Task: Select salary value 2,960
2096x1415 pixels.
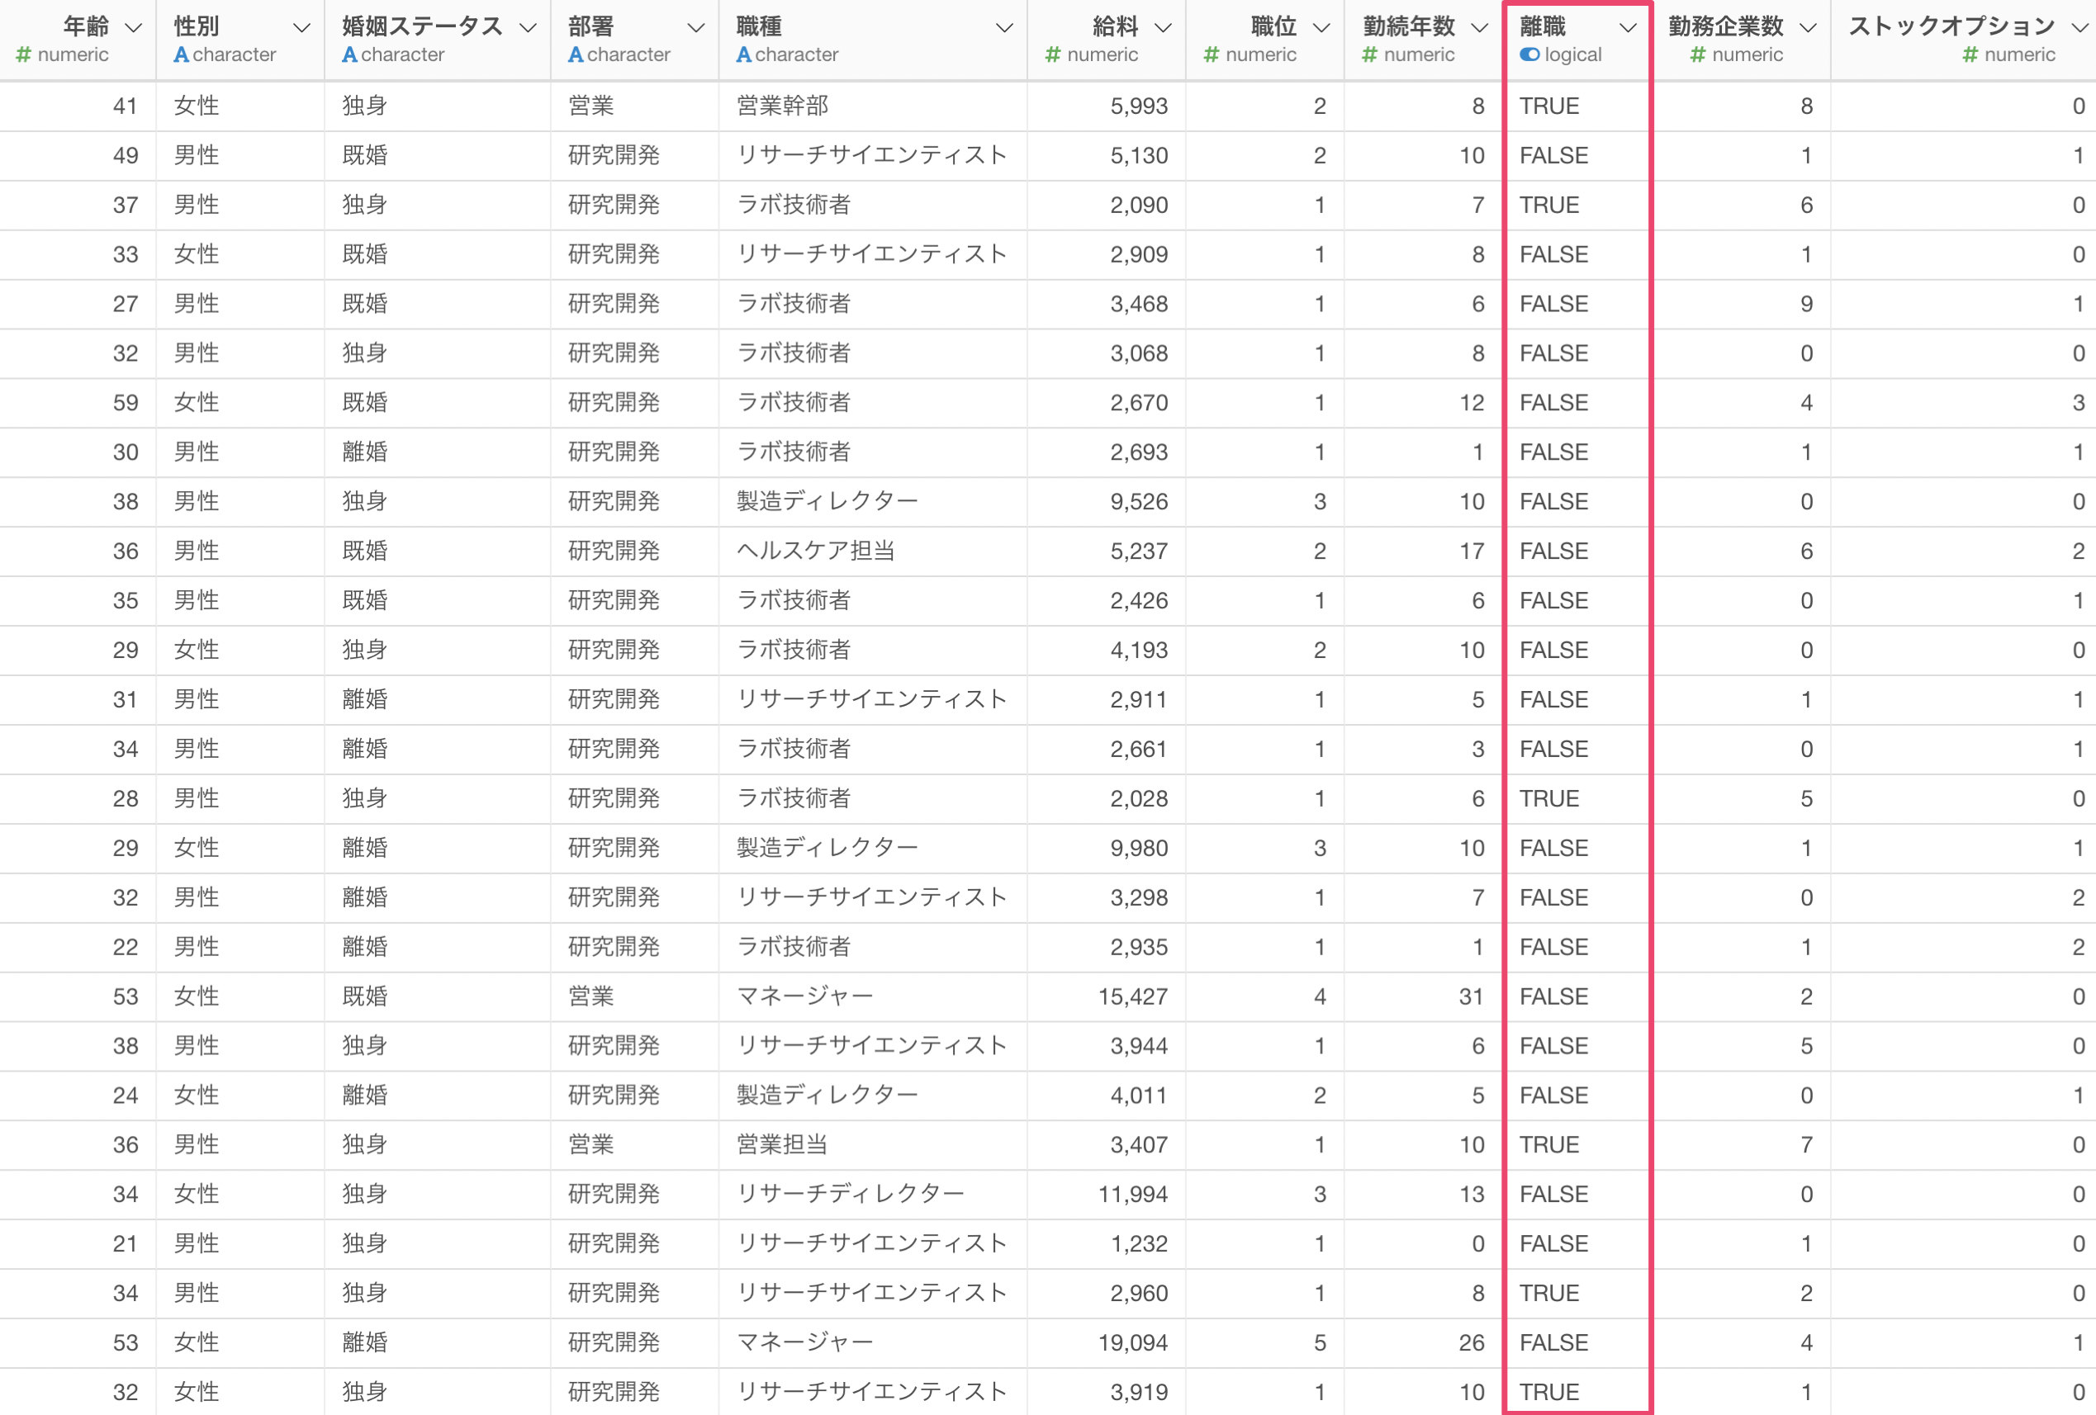Action: pyautogui.click(x=1138, y=1294)
